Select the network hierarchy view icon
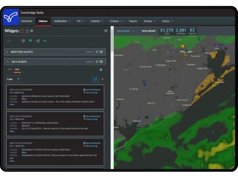Viewport: 238px width, 178px height. click(38, 41)
